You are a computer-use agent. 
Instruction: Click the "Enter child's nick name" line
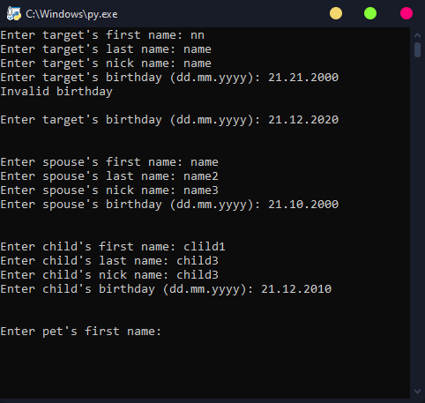click(109, 275)
